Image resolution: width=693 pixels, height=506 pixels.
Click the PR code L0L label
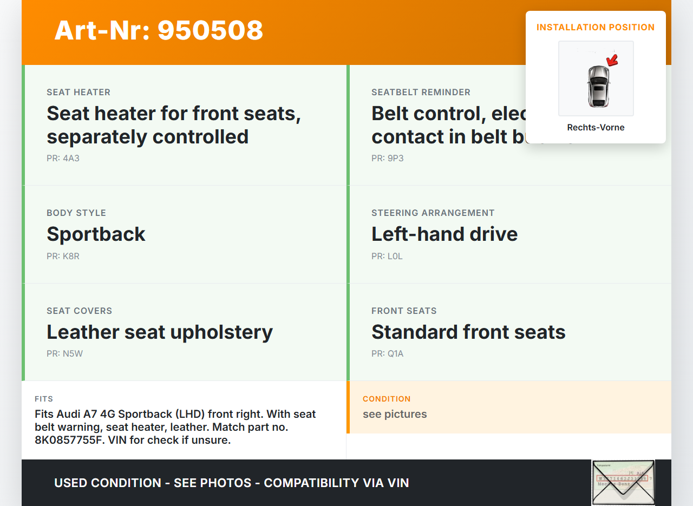tap(387, 257)
